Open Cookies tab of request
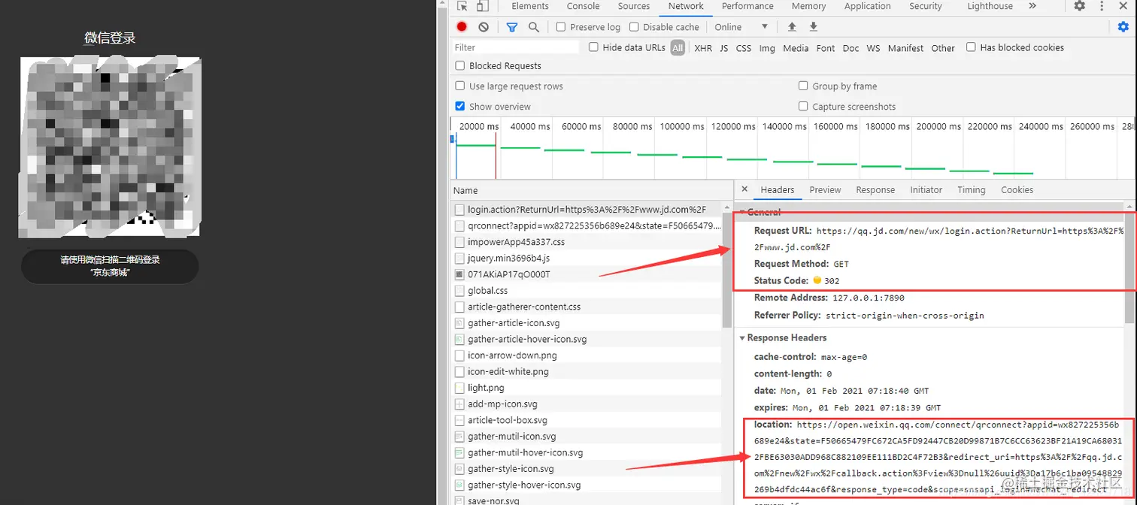 coord(1017,190)
